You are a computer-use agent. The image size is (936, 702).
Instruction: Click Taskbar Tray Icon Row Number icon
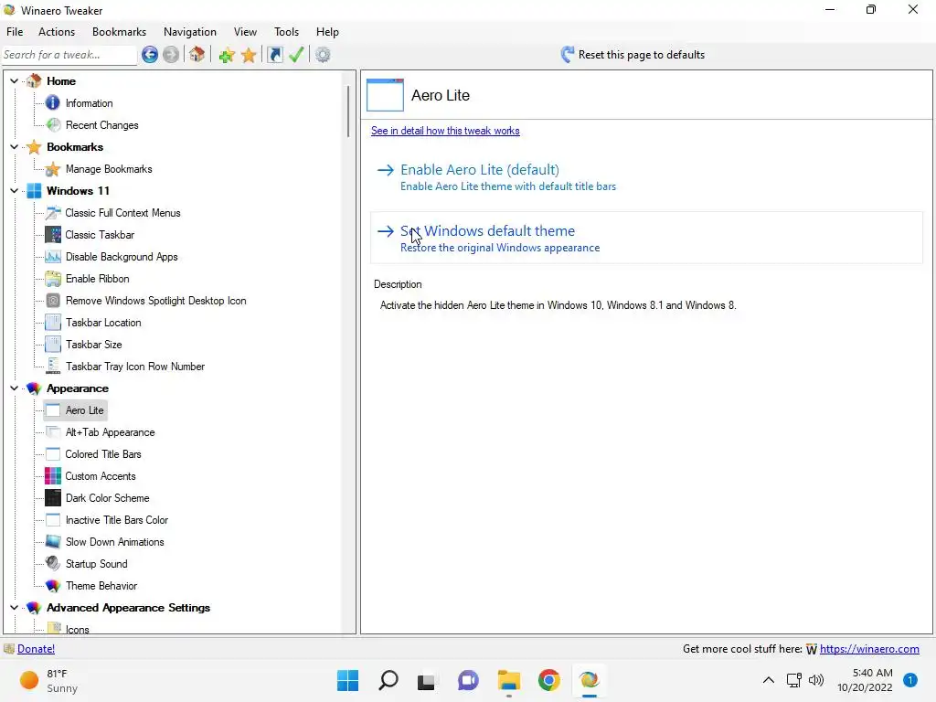pos(52,366)
